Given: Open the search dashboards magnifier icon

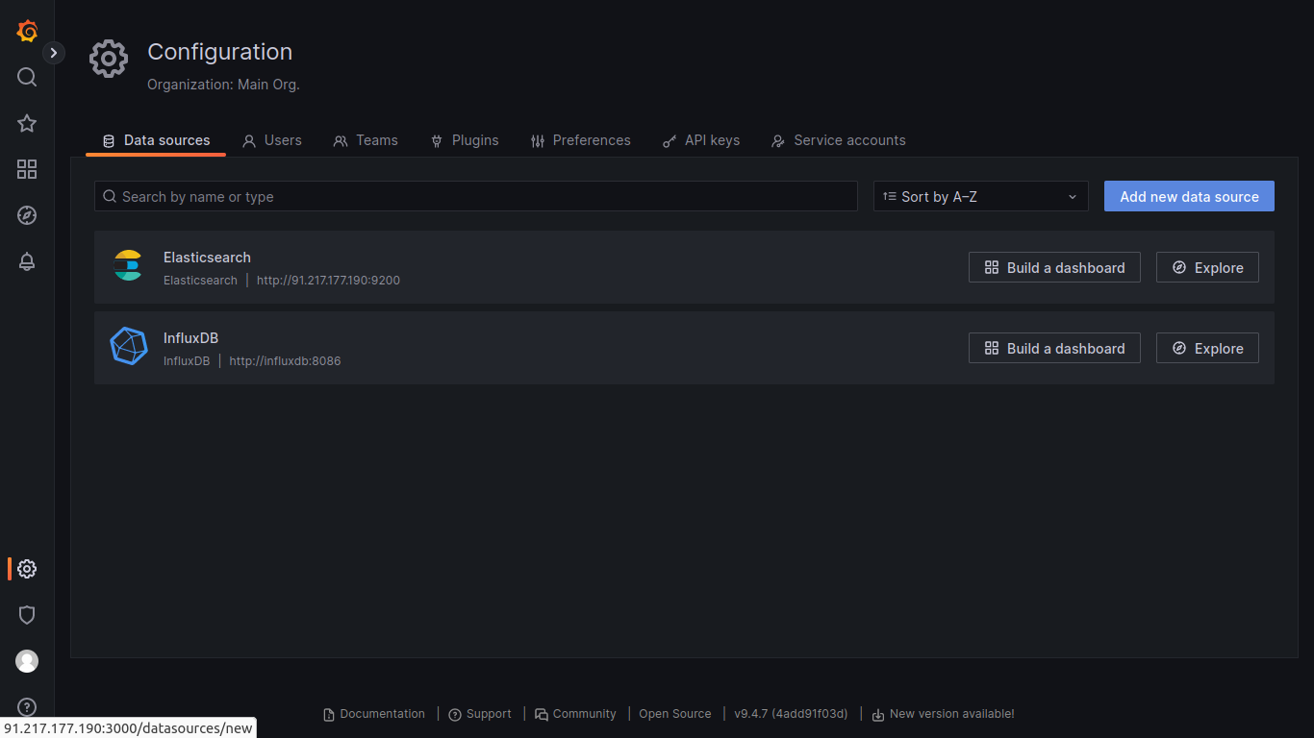Looking at the screenshot, I should click(x=27, y=77).
